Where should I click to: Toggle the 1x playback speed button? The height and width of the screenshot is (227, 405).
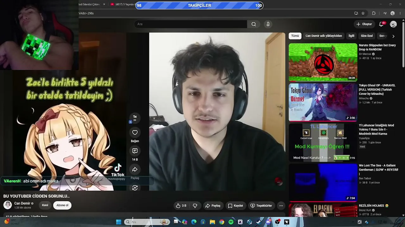pyautogui.click(x=135, y=118)
